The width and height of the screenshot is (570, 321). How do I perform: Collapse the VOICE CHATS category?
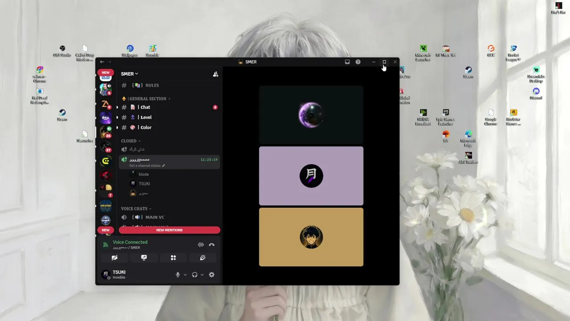[x=136, y=209]
